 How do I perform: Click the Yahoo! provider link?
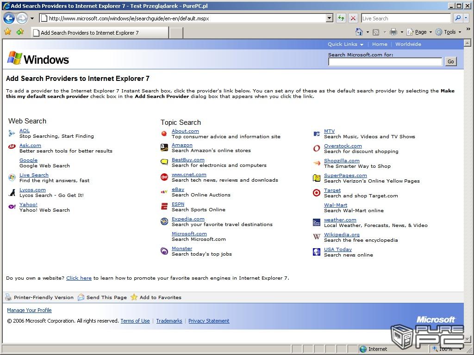click(x=28, y=205)
